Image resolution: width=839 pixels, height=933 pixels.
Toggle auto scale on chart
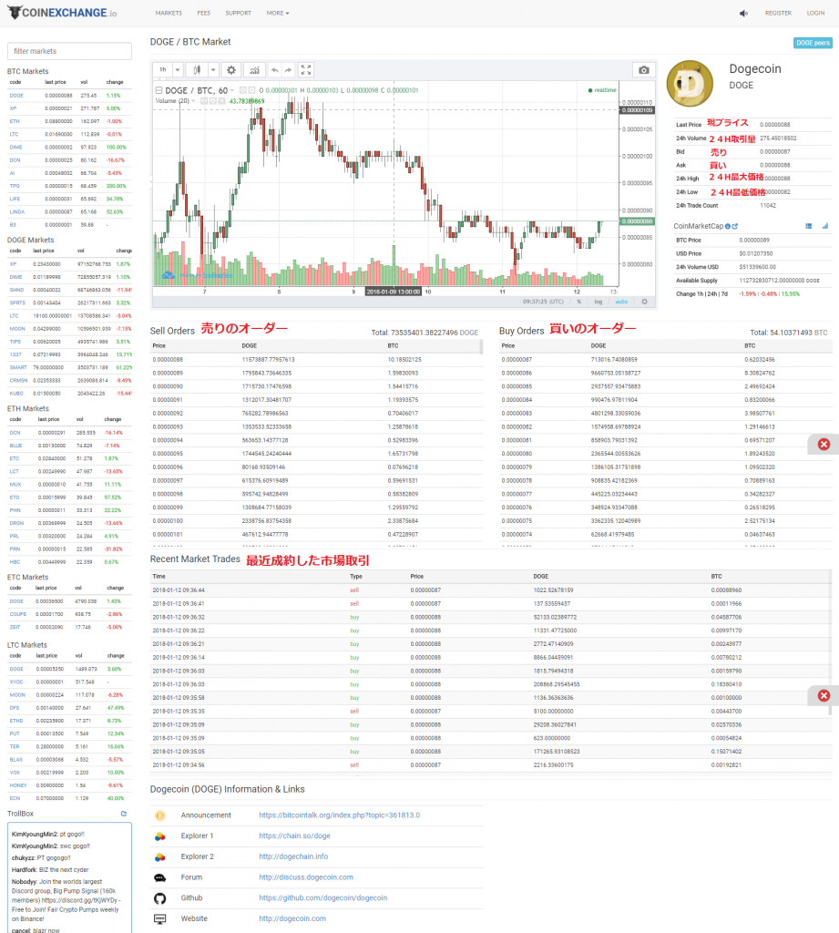(x=621, y=302)
